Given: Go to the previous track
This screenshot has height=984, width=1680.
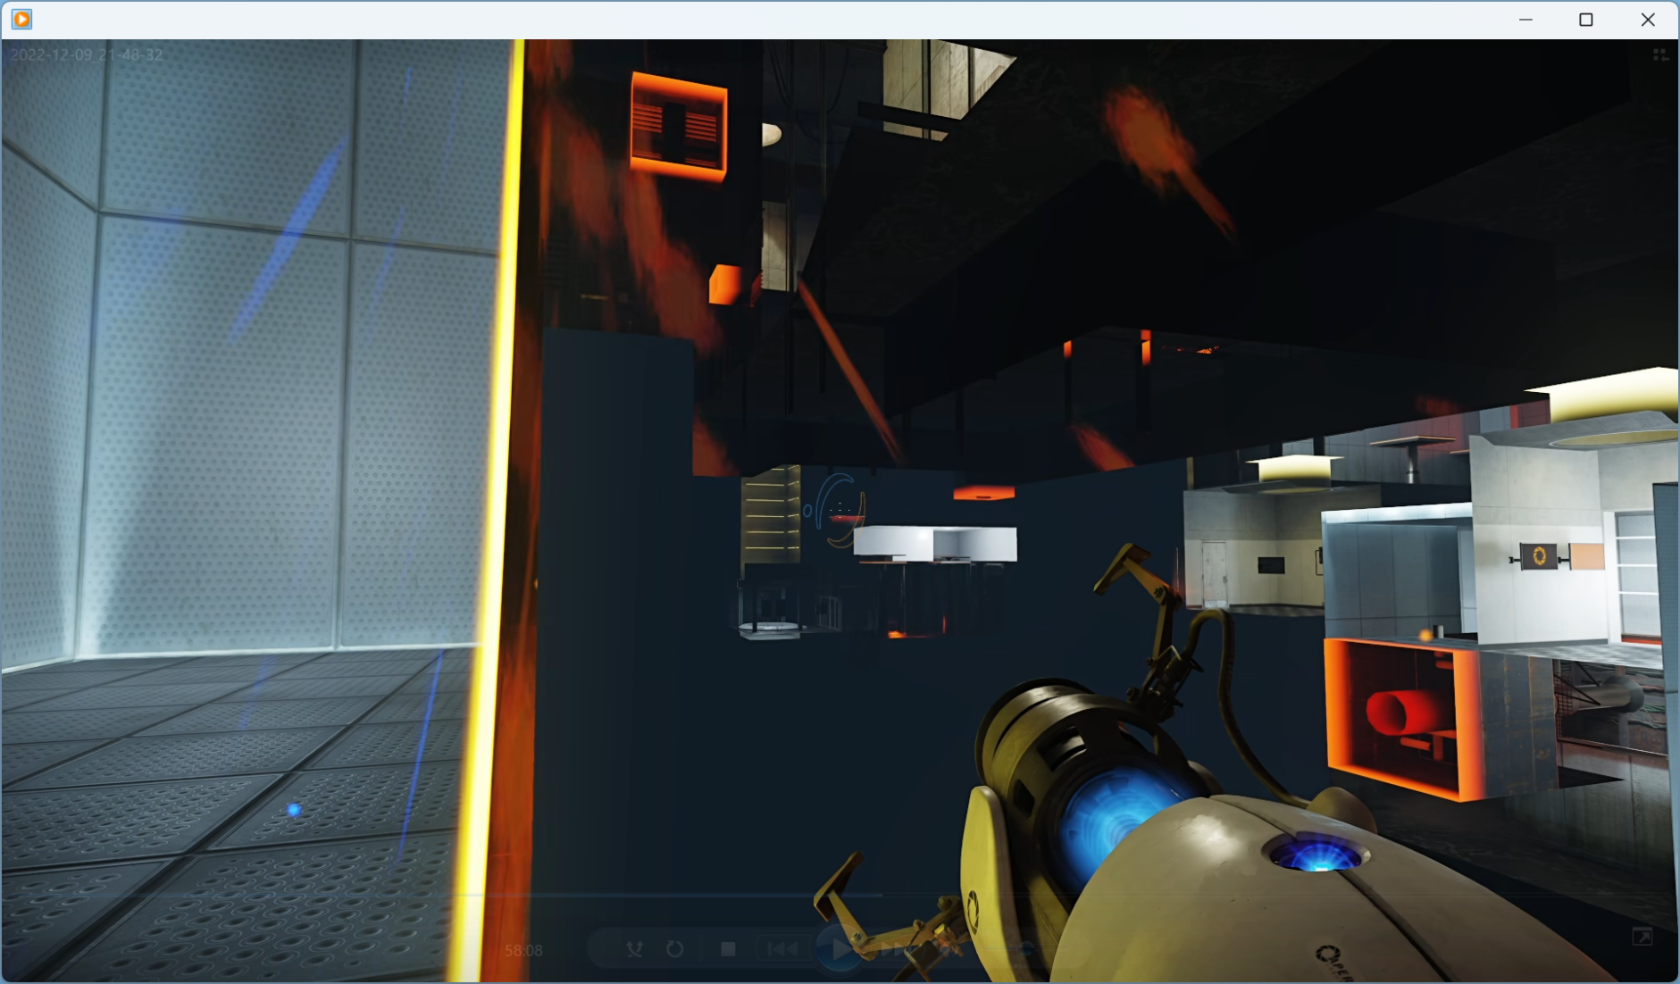Looking at the screenshot, I should (x=783, y=949).
